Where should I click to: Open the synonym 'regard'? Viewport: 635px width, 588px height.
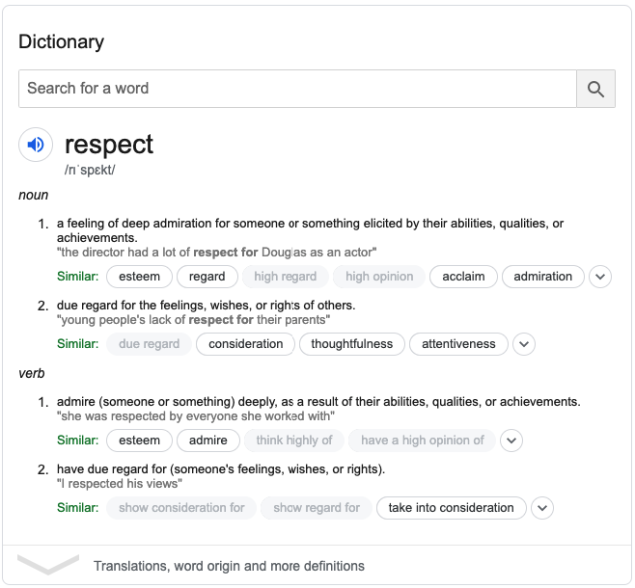click(x=207, y=277)
